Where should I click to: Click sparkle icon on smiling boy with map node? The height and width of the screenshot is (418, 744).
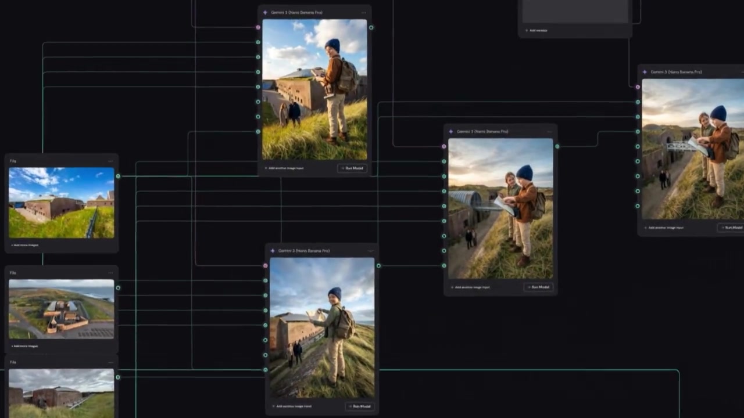coord(273,251)
